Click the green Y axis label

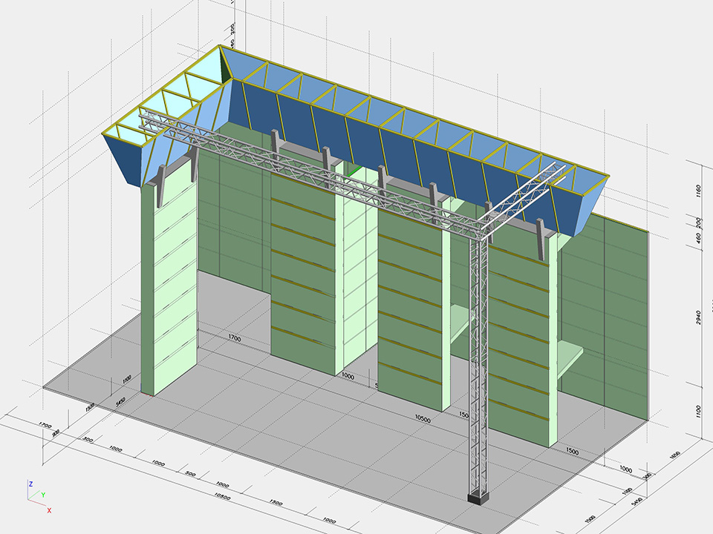coord(42,495)
